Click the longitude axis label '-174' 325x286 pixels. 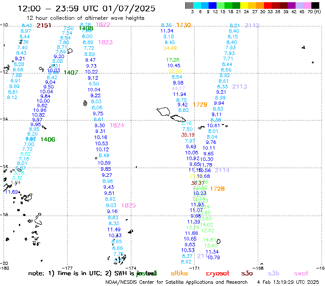point(131,268)
